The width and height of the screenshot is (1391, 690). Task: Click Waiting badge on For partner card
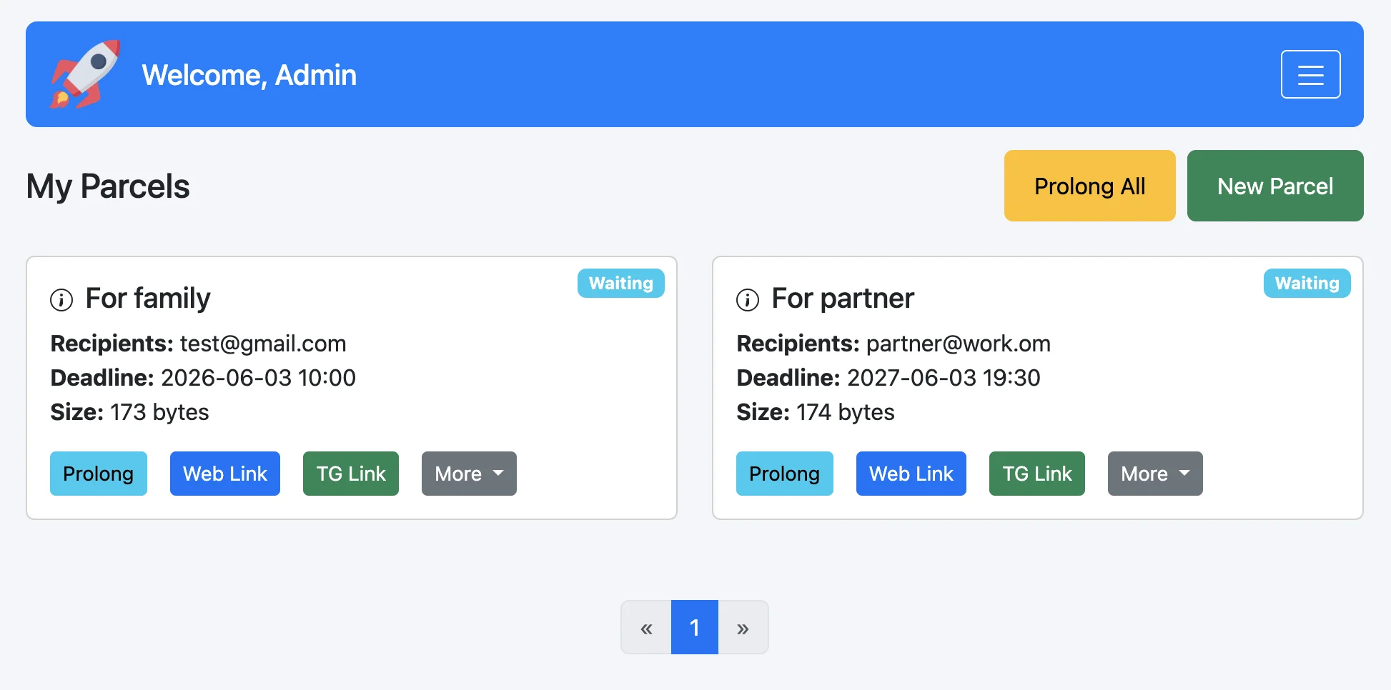pyautogui.click(x=1307, y=284)
